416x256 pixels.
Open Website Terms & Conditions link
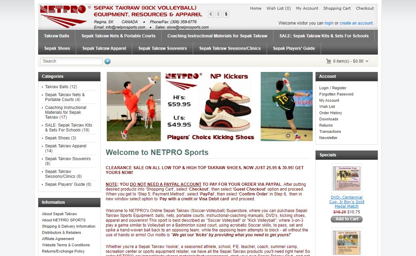tap(66, 245)
